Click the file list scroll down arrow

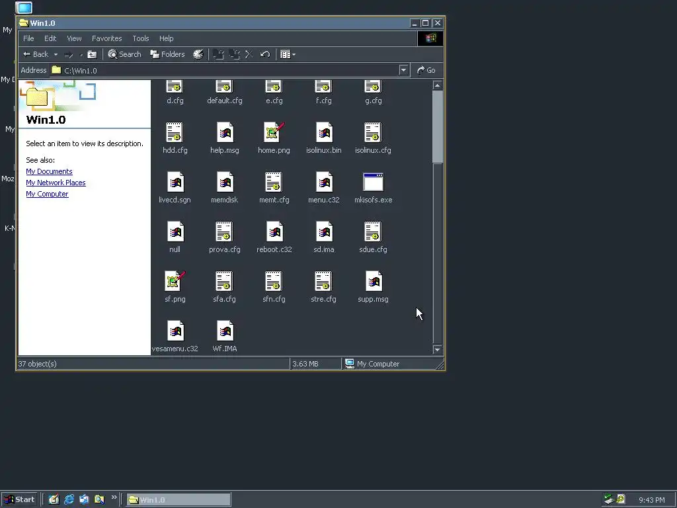438,349
